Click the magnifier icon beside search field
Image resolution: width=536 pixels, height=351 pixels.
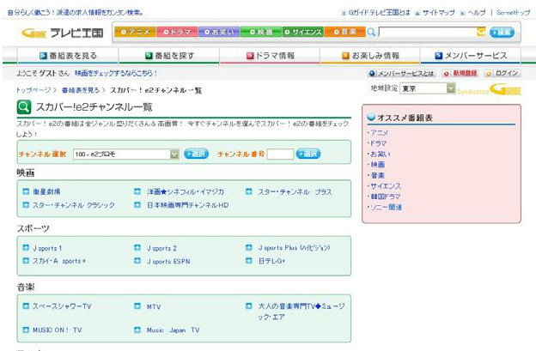pos(371,32)
